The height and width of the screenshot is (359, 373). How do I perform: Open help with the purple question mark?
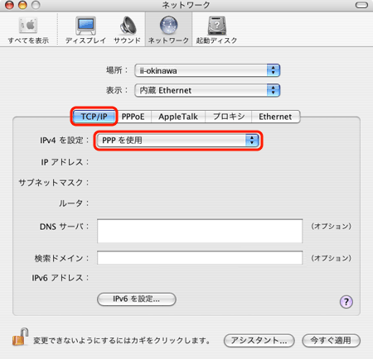pos(346,302)
